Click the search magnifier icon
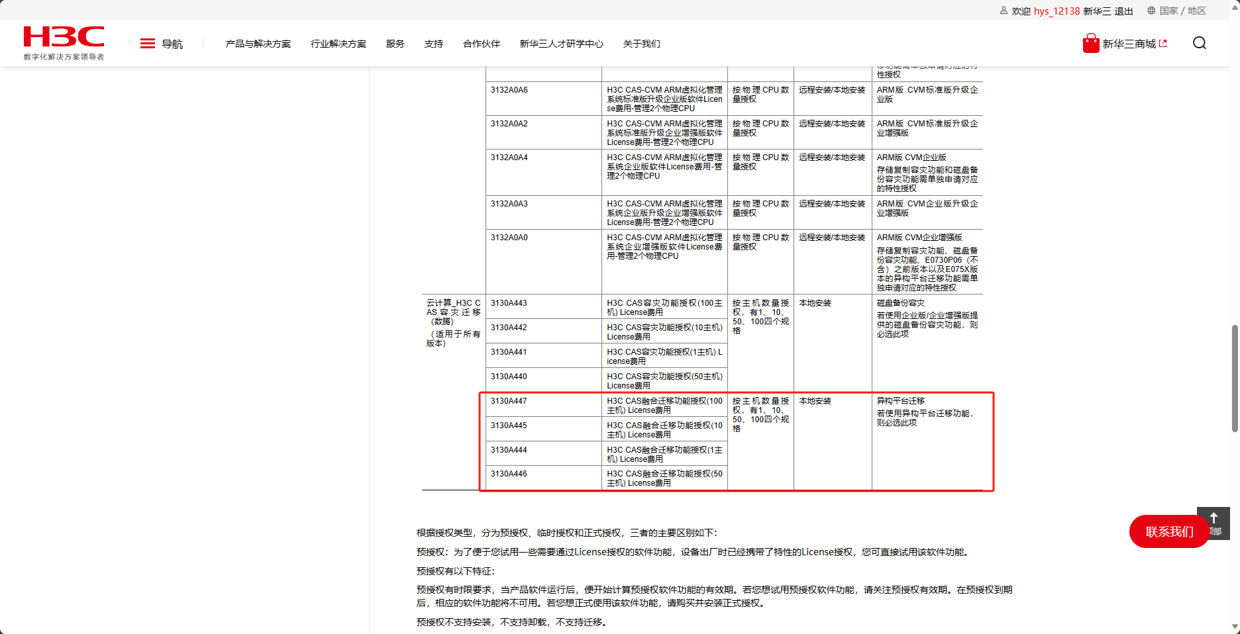1240x634 pixels. point(1200,44)
